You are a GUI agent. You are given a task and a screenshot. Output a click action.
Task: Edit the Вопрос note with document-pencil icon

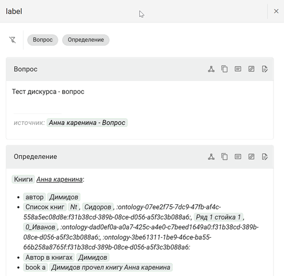(x=265, y=69)
